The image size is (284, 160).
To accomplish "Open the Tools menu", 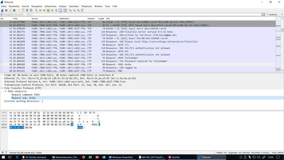I will pos(108,6).
